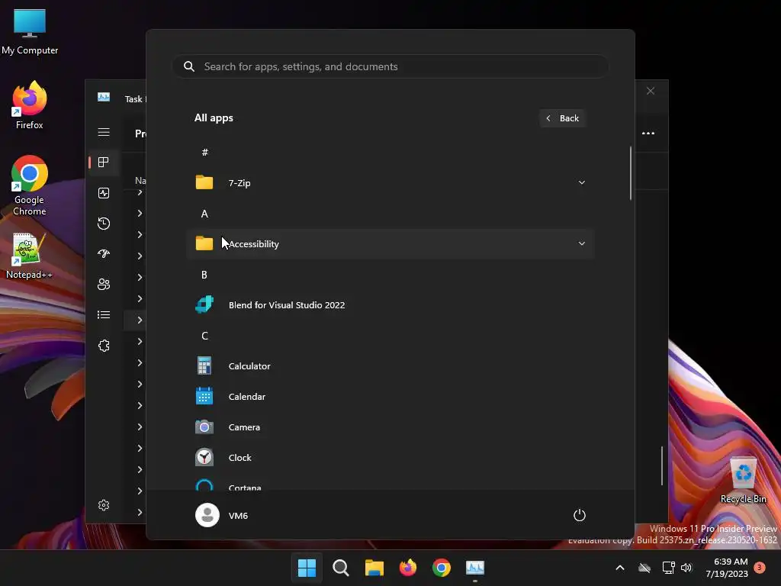The image size is (781, 586).
Task: Expand the 7-Zip folder chevron
Action: coord(581,182)
